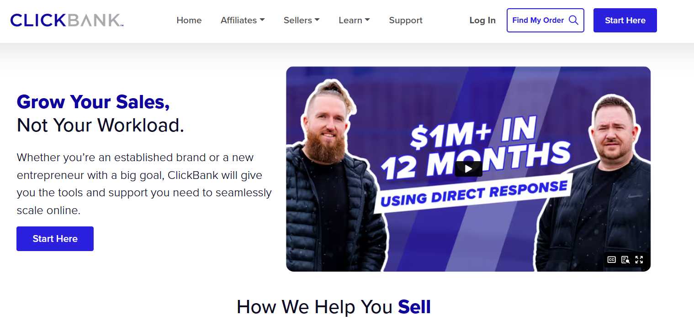Enter fullscreen mode on the video
694x320 pixels.
(x=639, y=260)
